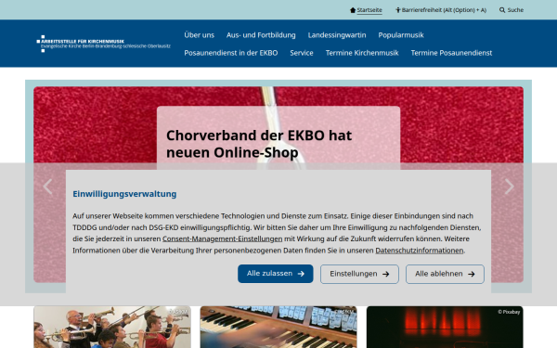Open the organ keyboard thumbnail
This screenshot has height=348, width=557.
pyautogui.click(x=278, y=327)
